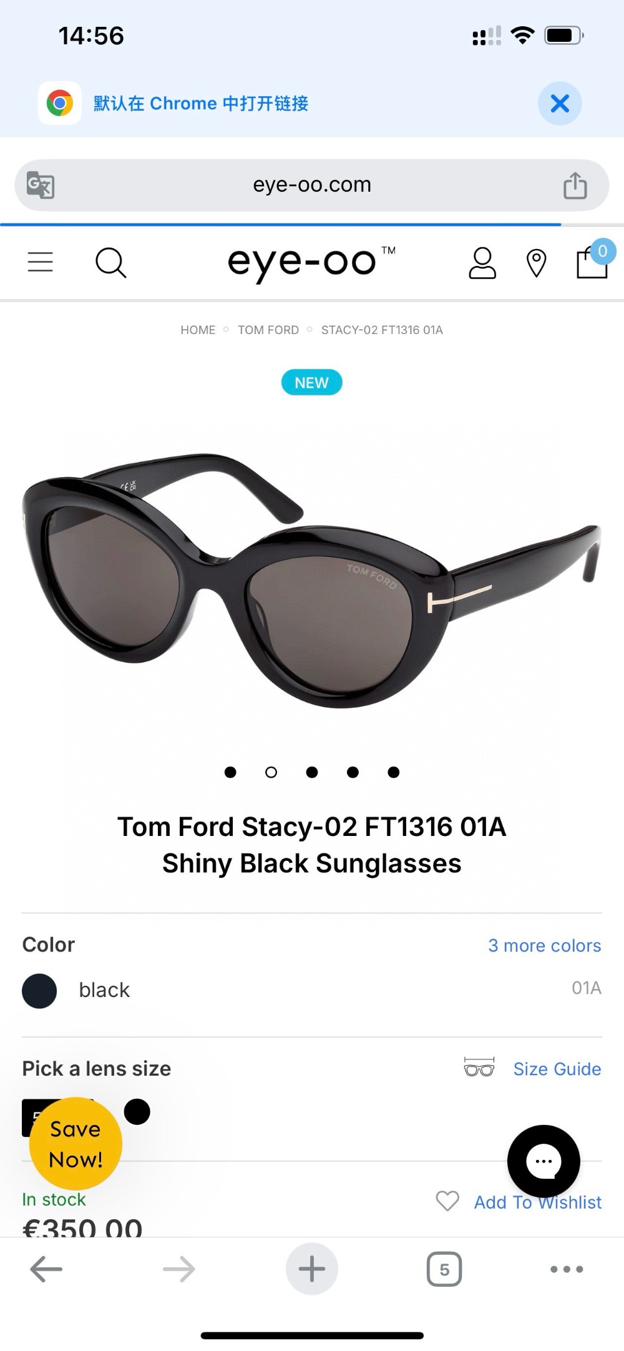
Task: Open the store locator pin icon
Action: click(536, 263)
